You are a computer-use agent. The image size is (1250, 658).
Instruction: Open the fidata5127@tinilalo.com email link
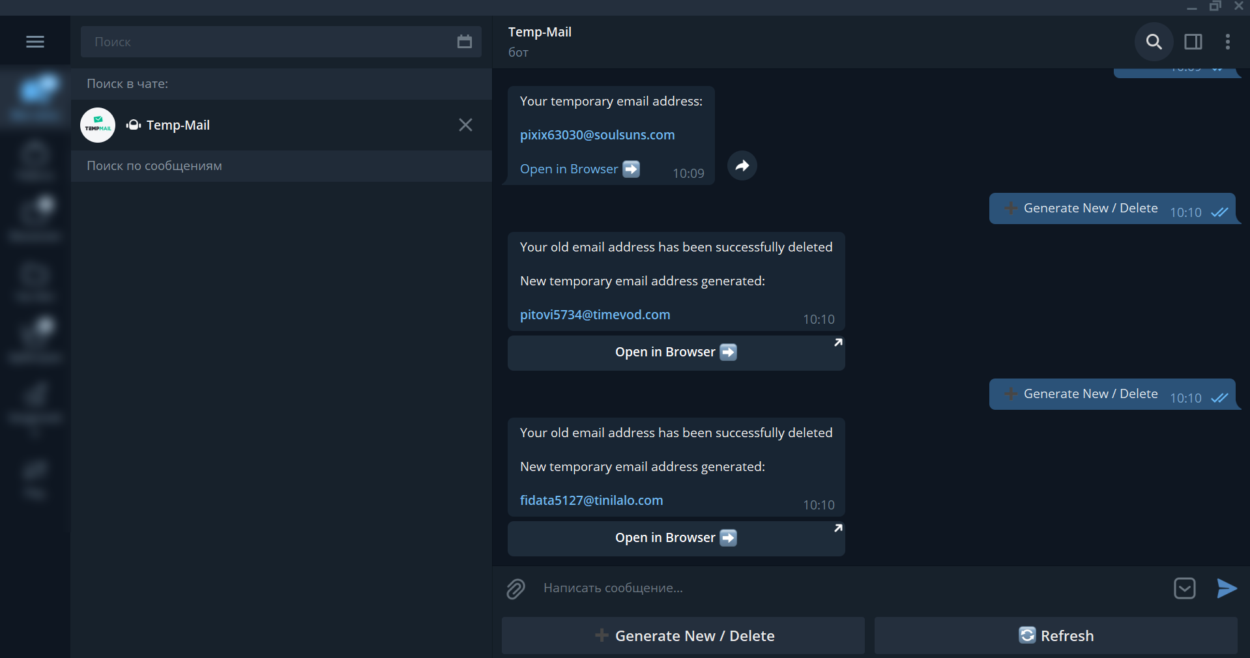point(591,500)
